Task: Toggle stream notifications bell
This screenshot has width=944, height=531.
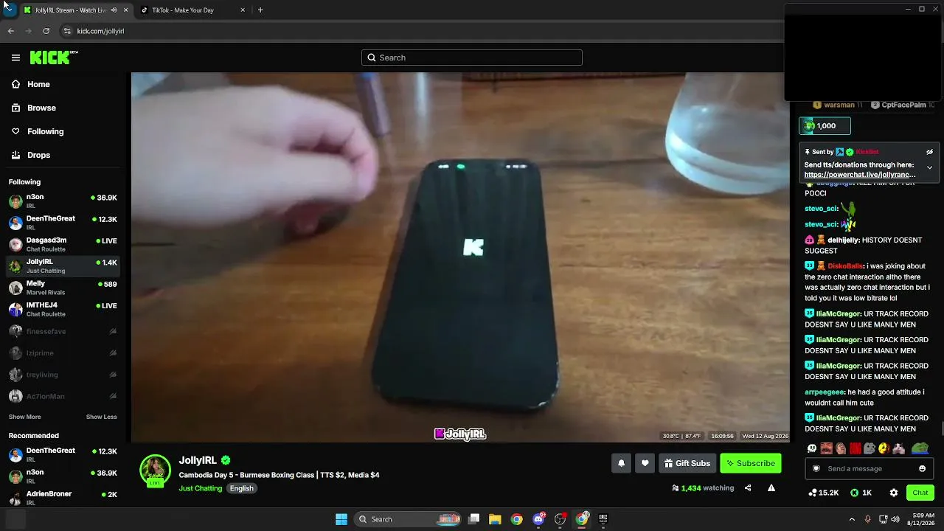Action: click(621, 463)
